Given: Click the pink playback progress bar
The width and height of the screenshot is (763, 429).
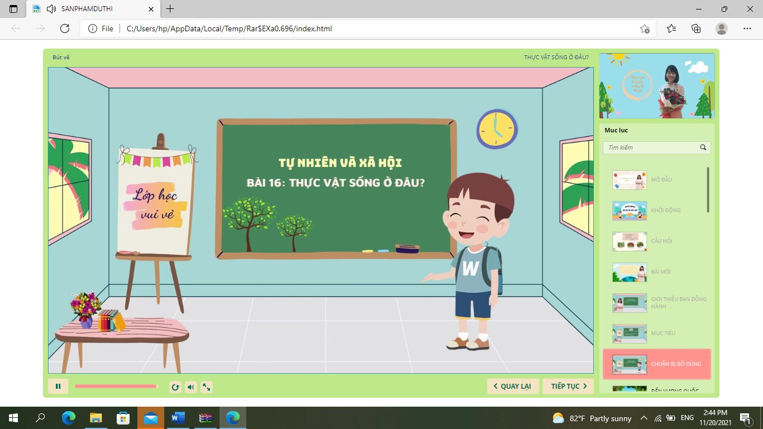Looking at the screenshot, I should pyautogui.click(x=116, y=386).
